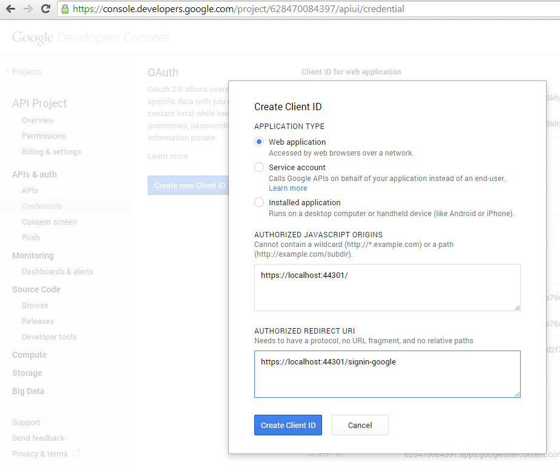Open Overview in the sidebar

[38, 120]
